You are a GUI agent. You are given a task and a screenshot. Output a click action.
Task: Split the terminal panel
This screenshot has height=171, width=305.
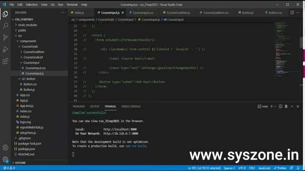(280, 106)
